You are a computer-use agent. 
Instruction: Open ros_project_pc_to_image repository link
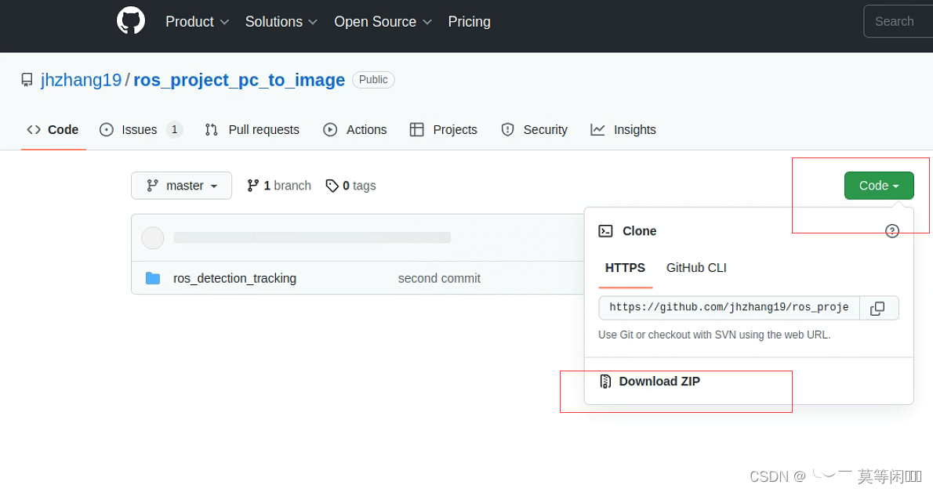(x=238, y=80)
